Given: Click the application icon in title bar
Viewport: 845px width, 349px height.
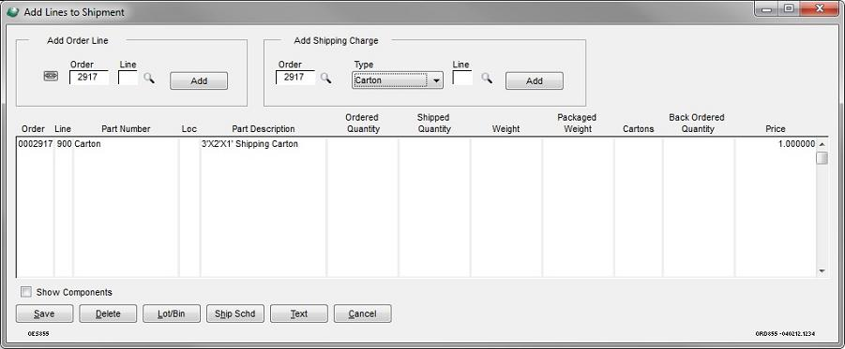Looking at the screenshot, I should pyautogui.click(x=13, y=12).
